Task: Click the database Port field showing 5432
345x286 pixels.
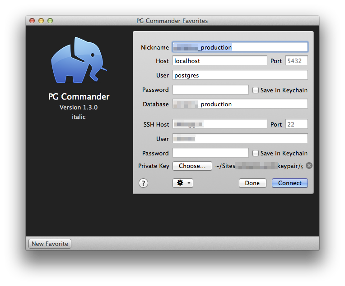Action: pos(296,61)
